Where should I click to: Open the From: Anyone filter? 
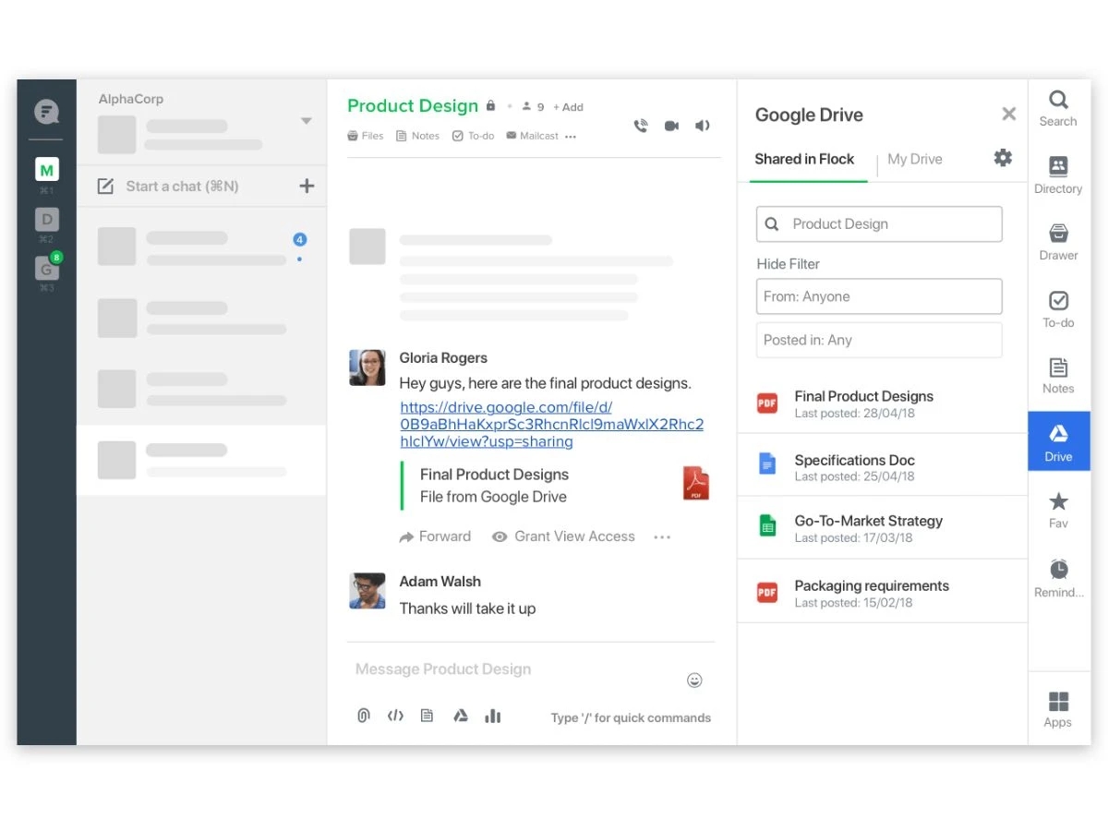(x=879, y=296)
